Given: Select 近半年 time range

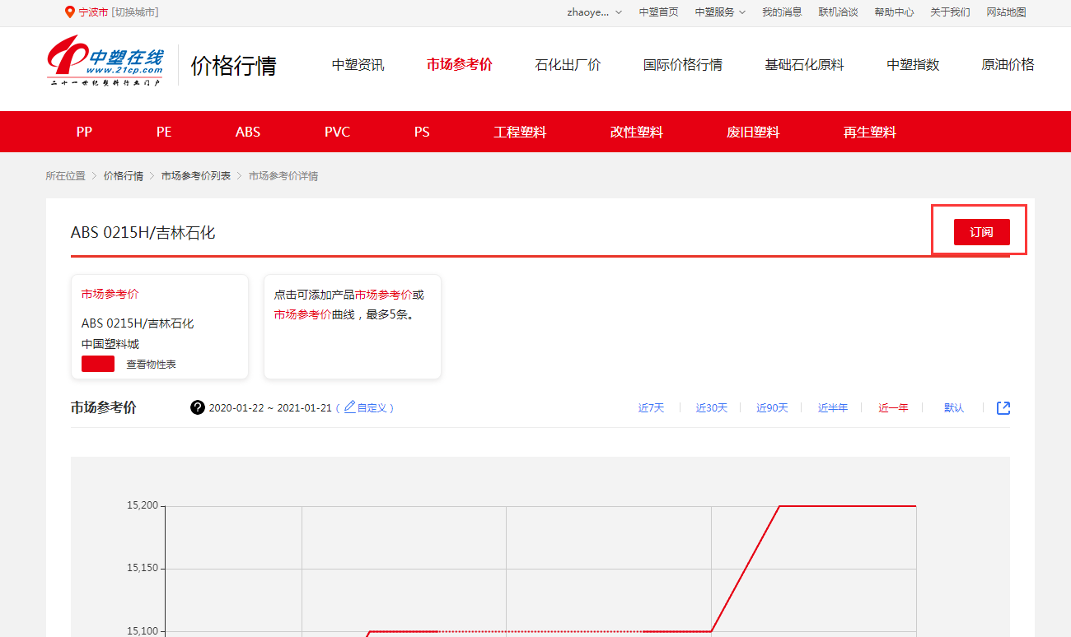Looking at the screenshot, I should click(833, 407).
